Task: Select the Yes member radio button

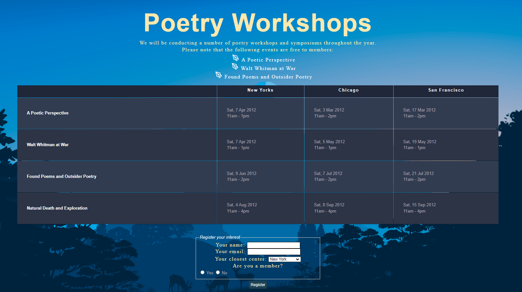Action: (203, 272)
